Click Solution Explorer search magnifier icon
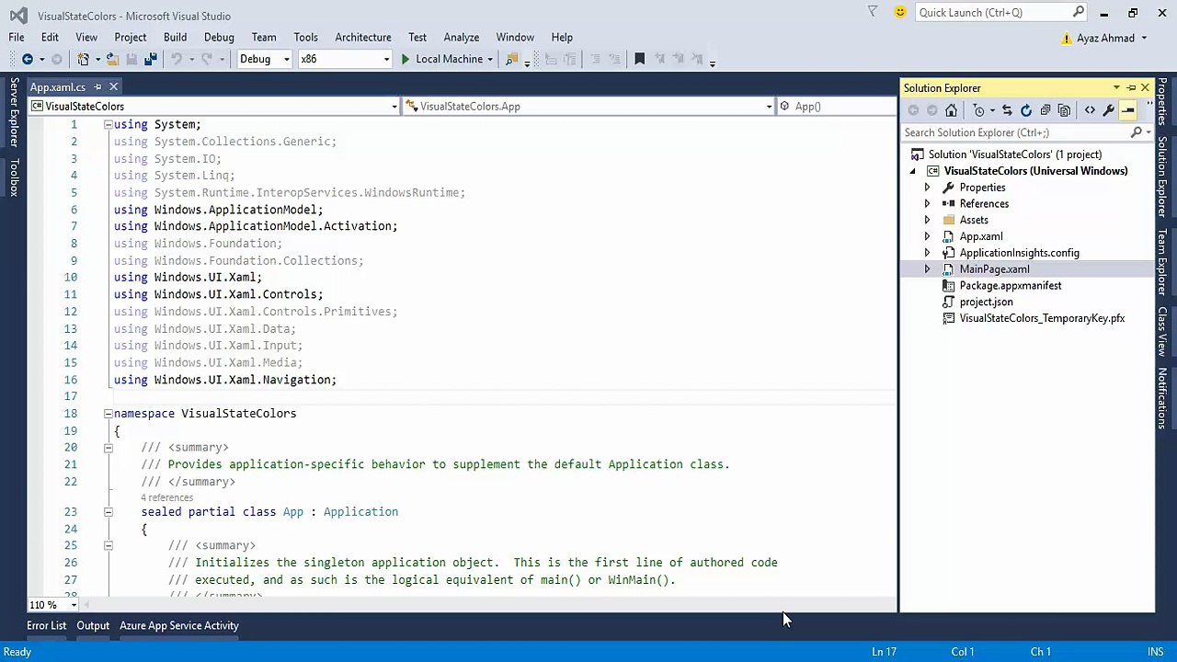The image size is (1177, 662). point(1137,132)
